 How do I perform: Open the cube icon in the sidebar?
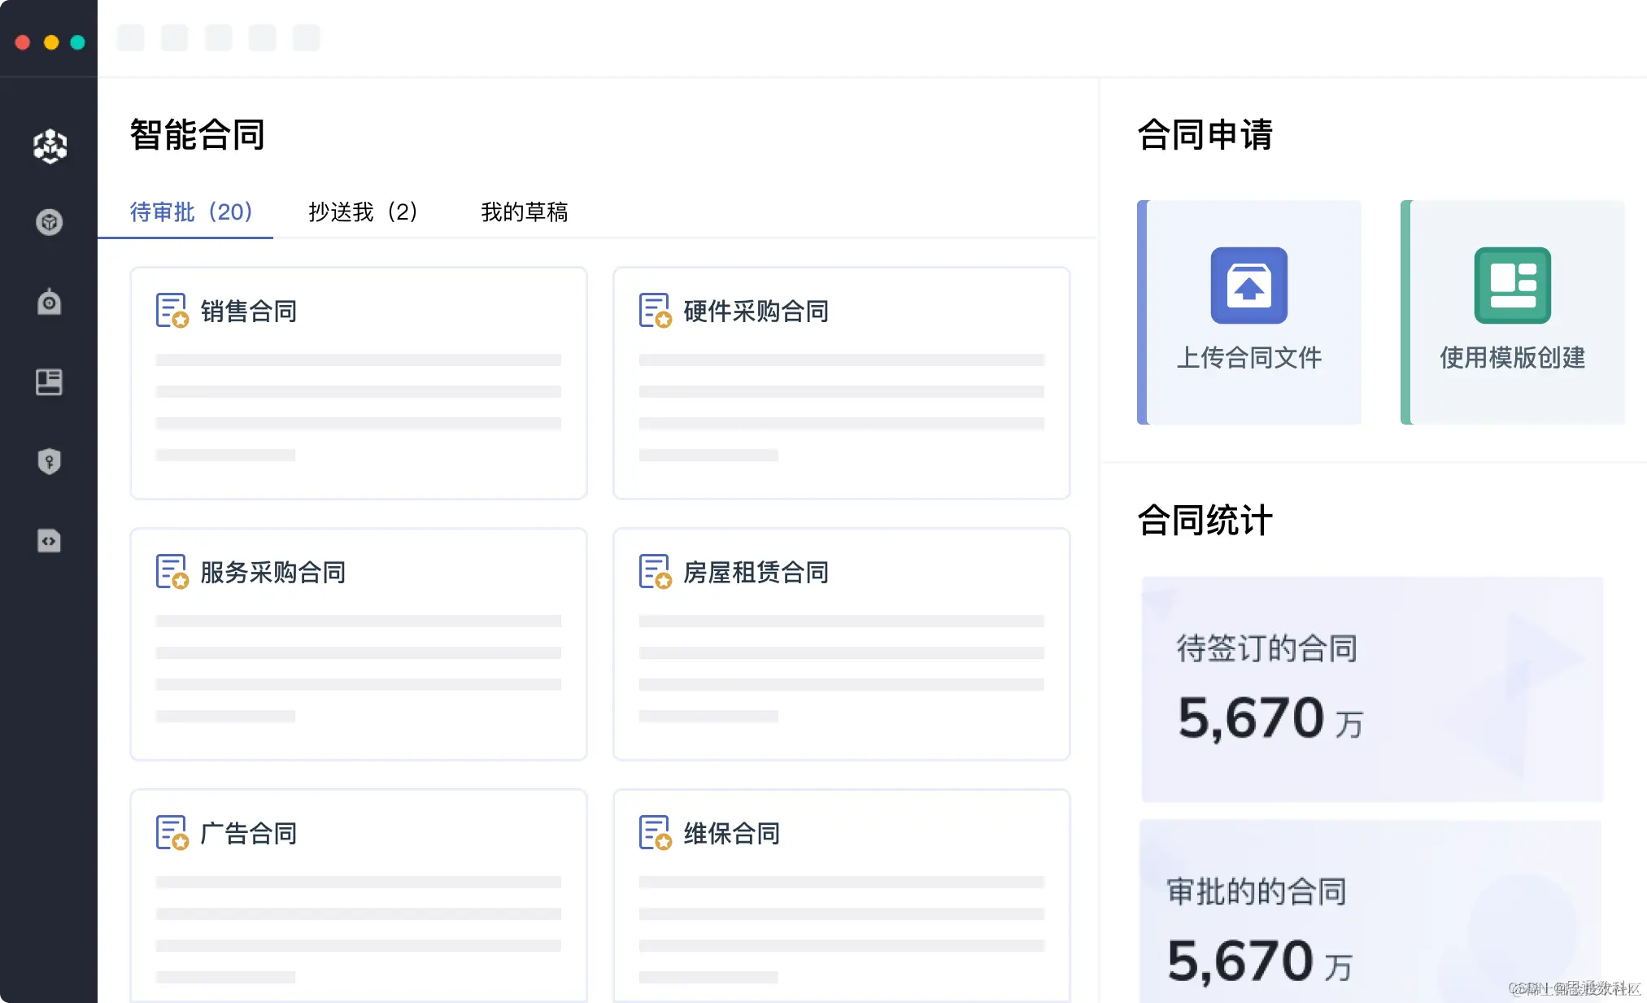[50, 222]
